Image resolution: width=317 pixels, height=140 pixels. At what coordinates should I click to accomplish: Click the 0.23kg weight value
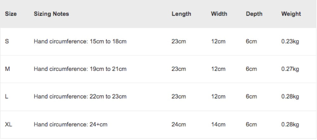pos(290,41)
